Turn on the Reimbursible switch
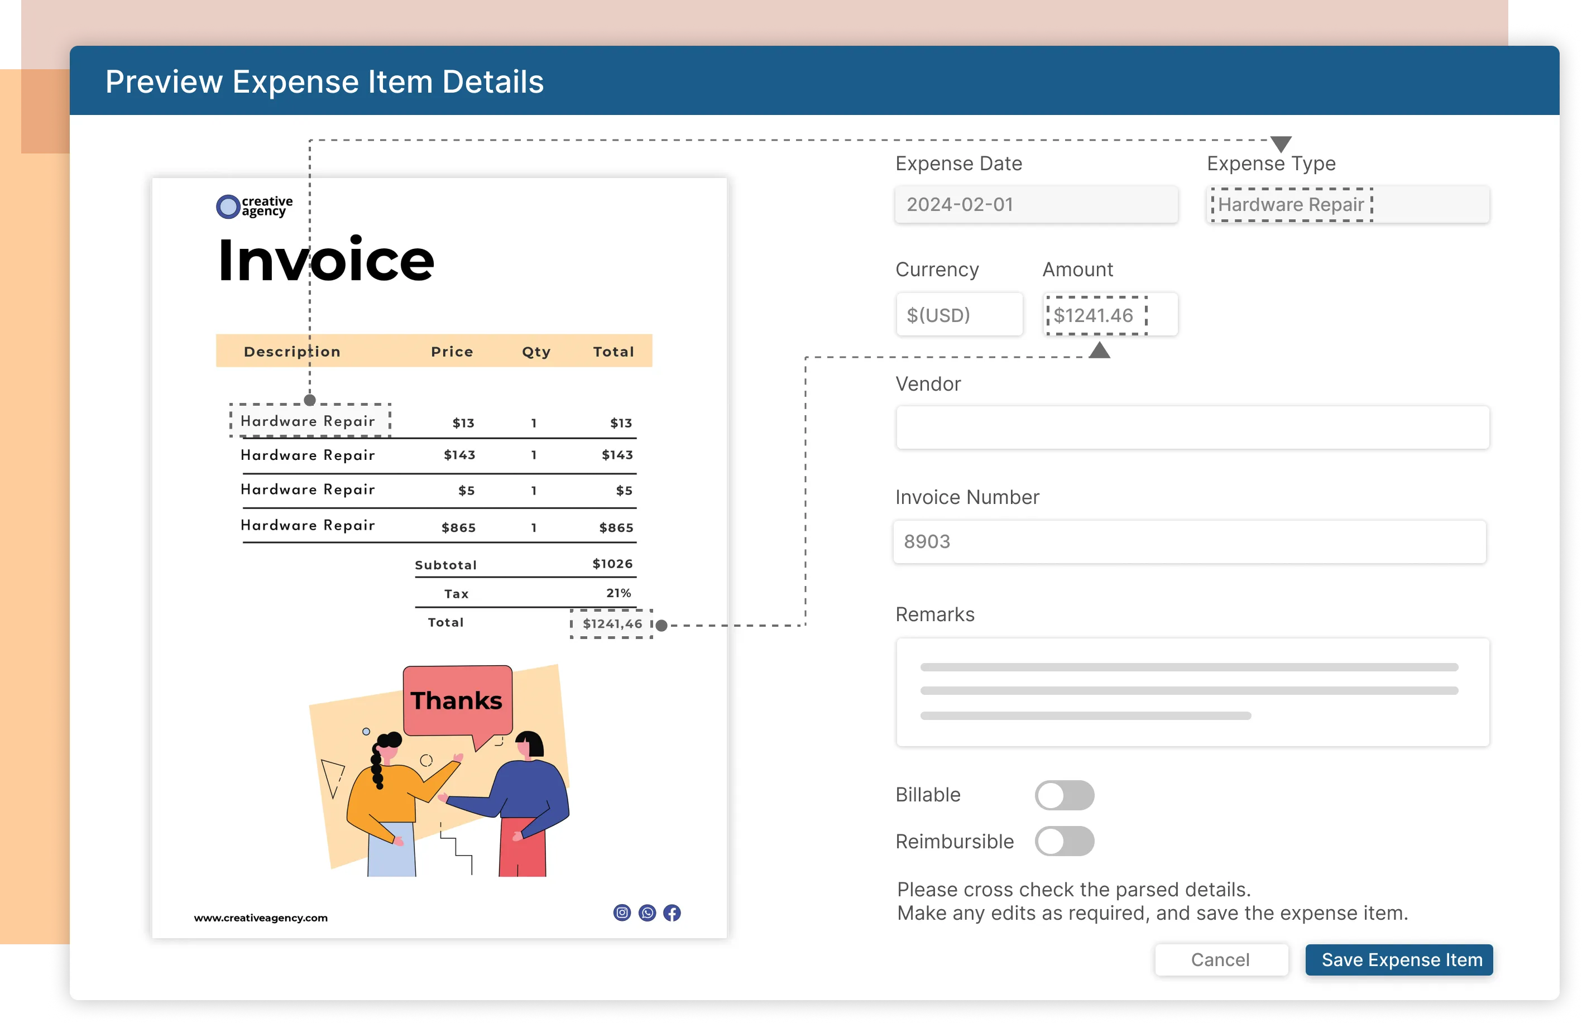This screenshot has height=1023, width=1582. click(1064, 842)
